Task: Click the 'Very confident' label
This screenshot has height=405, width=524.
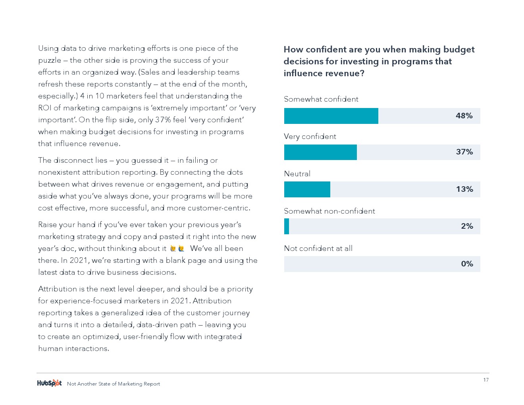Action: 310,137
